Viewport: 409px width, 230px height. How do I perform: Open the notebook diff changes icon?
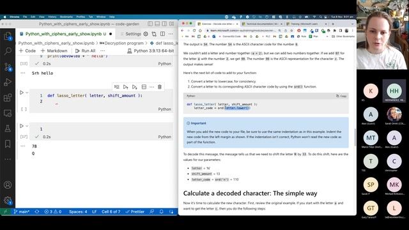point(154,34)
